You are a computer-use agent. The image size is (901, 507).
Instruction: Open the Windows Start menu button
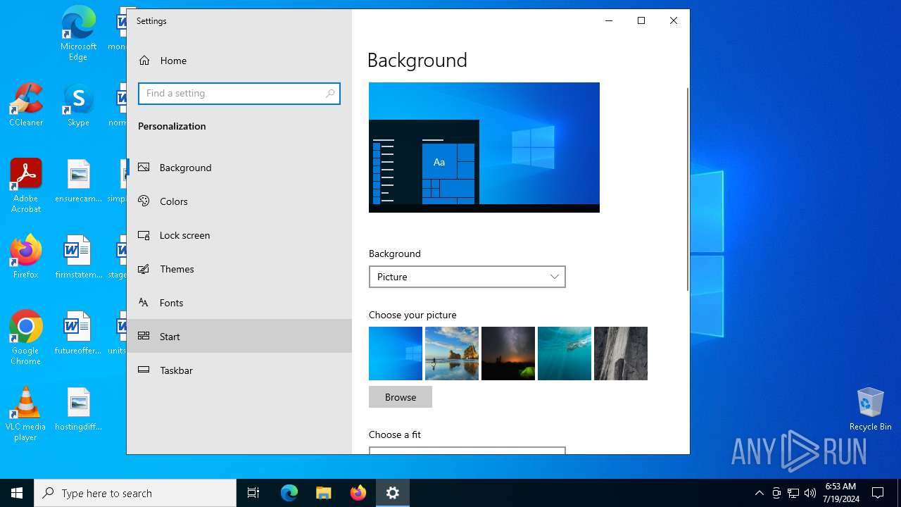point(17,493)
